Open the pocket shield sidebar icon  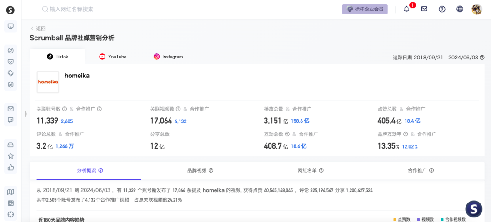pos(10,62)
